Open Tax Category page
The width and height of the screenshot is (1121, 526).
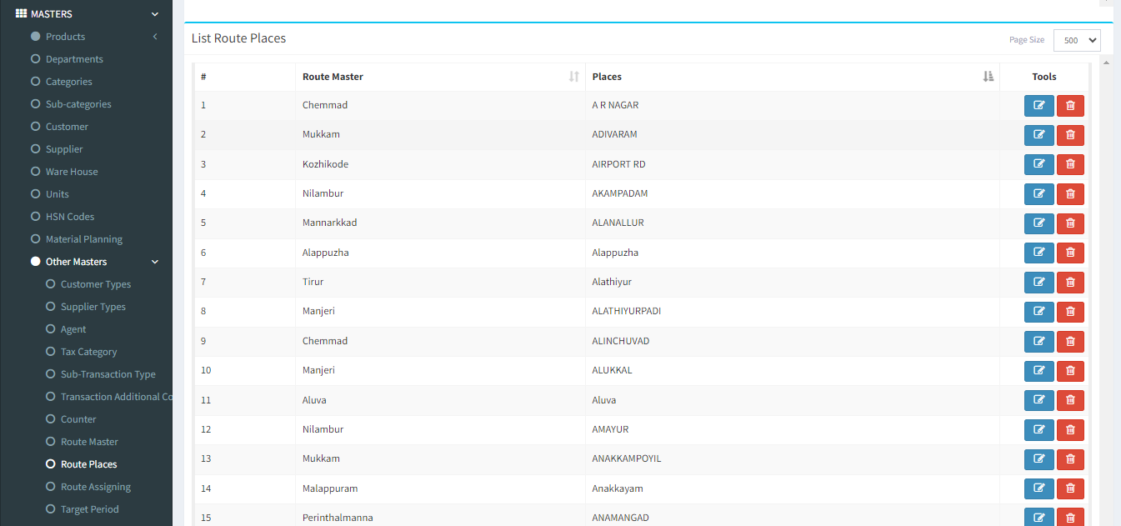[89, 352]
